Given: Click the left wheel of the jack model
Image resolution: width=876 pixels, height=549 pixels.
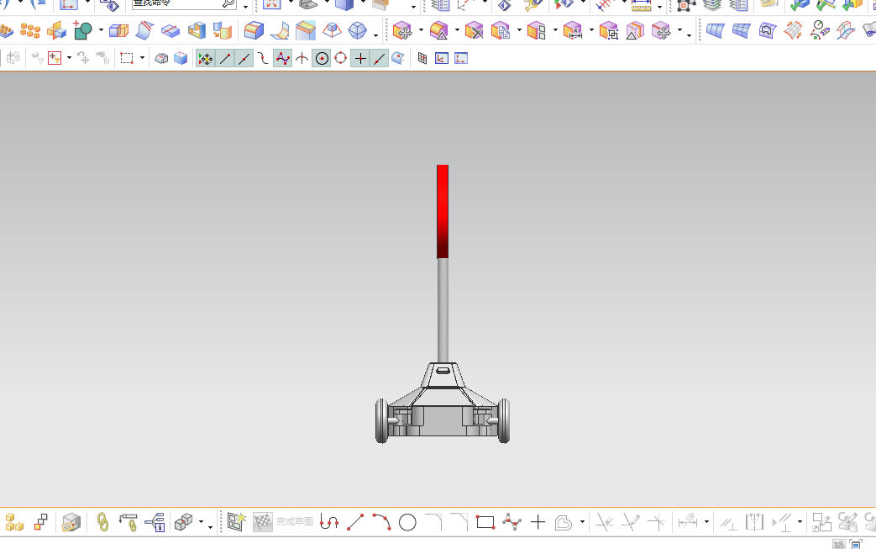Looking at the screenshot, I should tap(381, 421).
